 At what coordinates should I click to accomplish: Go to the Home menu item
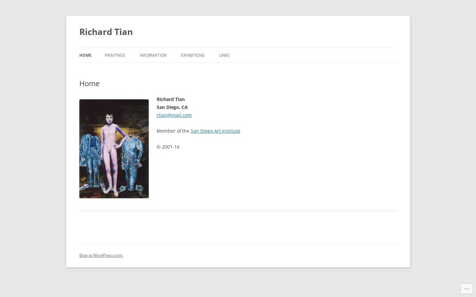pos(85,55)
